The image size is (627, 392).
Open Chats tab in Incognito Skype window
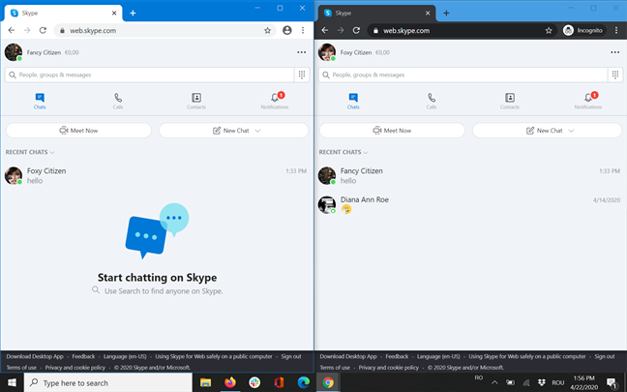pos(353,102)
